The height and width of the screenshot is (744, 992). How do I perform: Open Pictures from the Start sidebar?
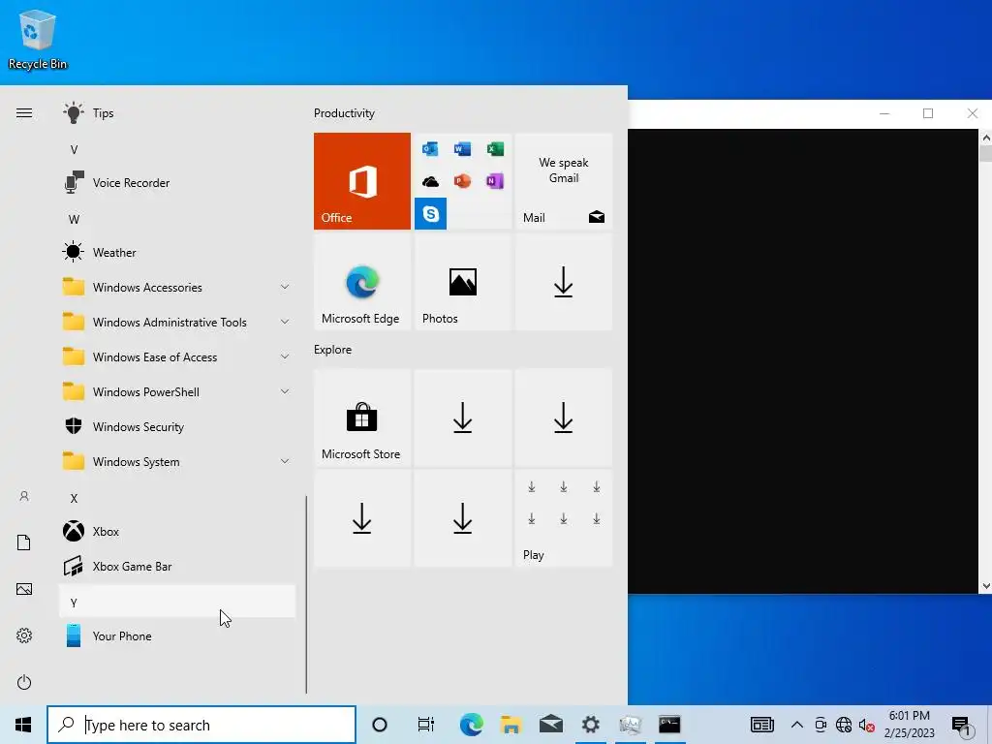point(24,589)
